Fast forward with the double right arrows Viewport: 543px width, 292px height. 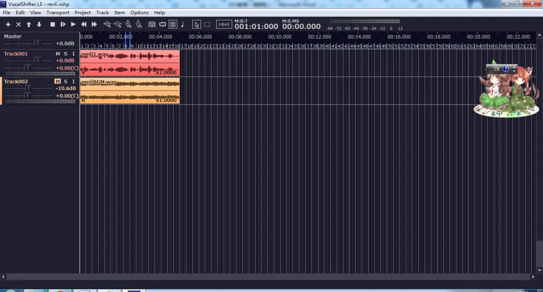(x=94, y=25)
